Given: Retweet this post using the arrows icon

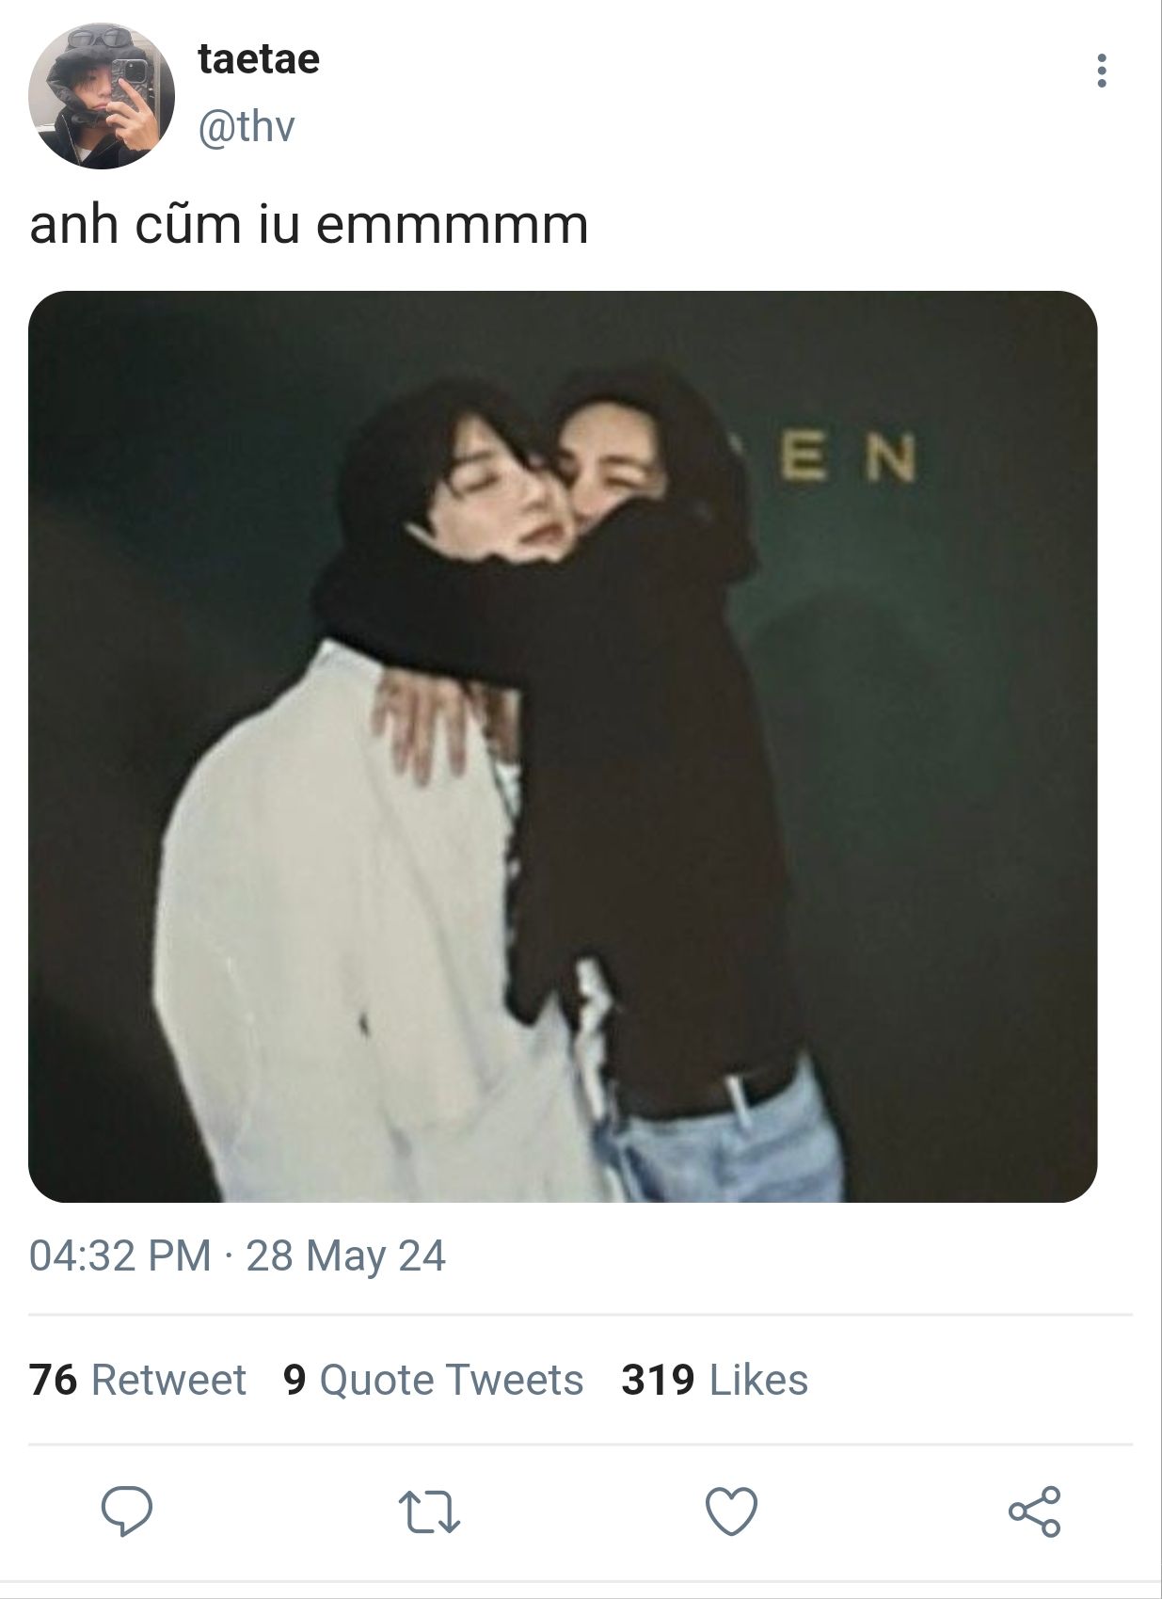Looking at the screenshot, I should pos(429,1511).
